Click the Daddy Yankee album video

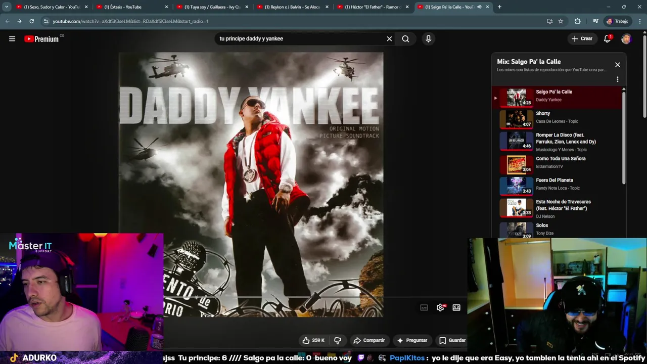pyautogui.click(x=251, y=185)
